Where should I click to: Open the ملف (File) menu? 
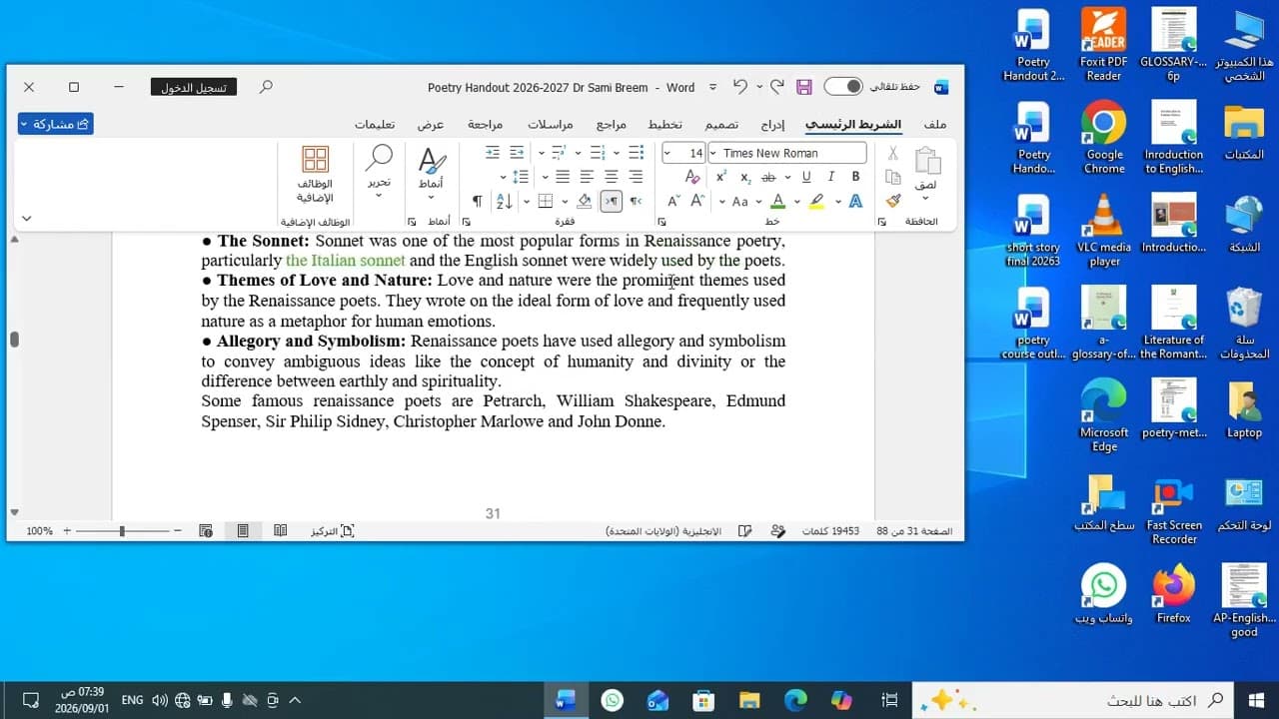pyautogui.click(x=935, y=125)
